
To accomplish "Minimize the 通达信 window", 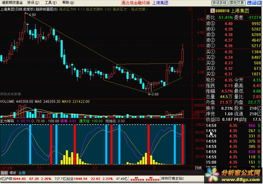I will 250,3.
